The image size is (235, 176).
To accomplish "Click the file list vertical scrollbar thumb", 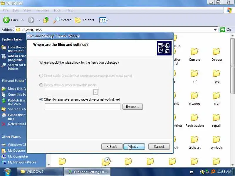I will [232, 66].
